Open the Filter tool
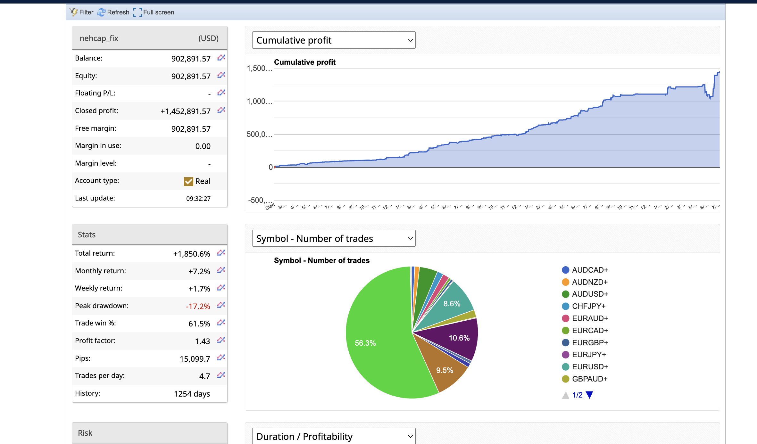Viewport: 757px width, 444px height. [x=81, y=12]
